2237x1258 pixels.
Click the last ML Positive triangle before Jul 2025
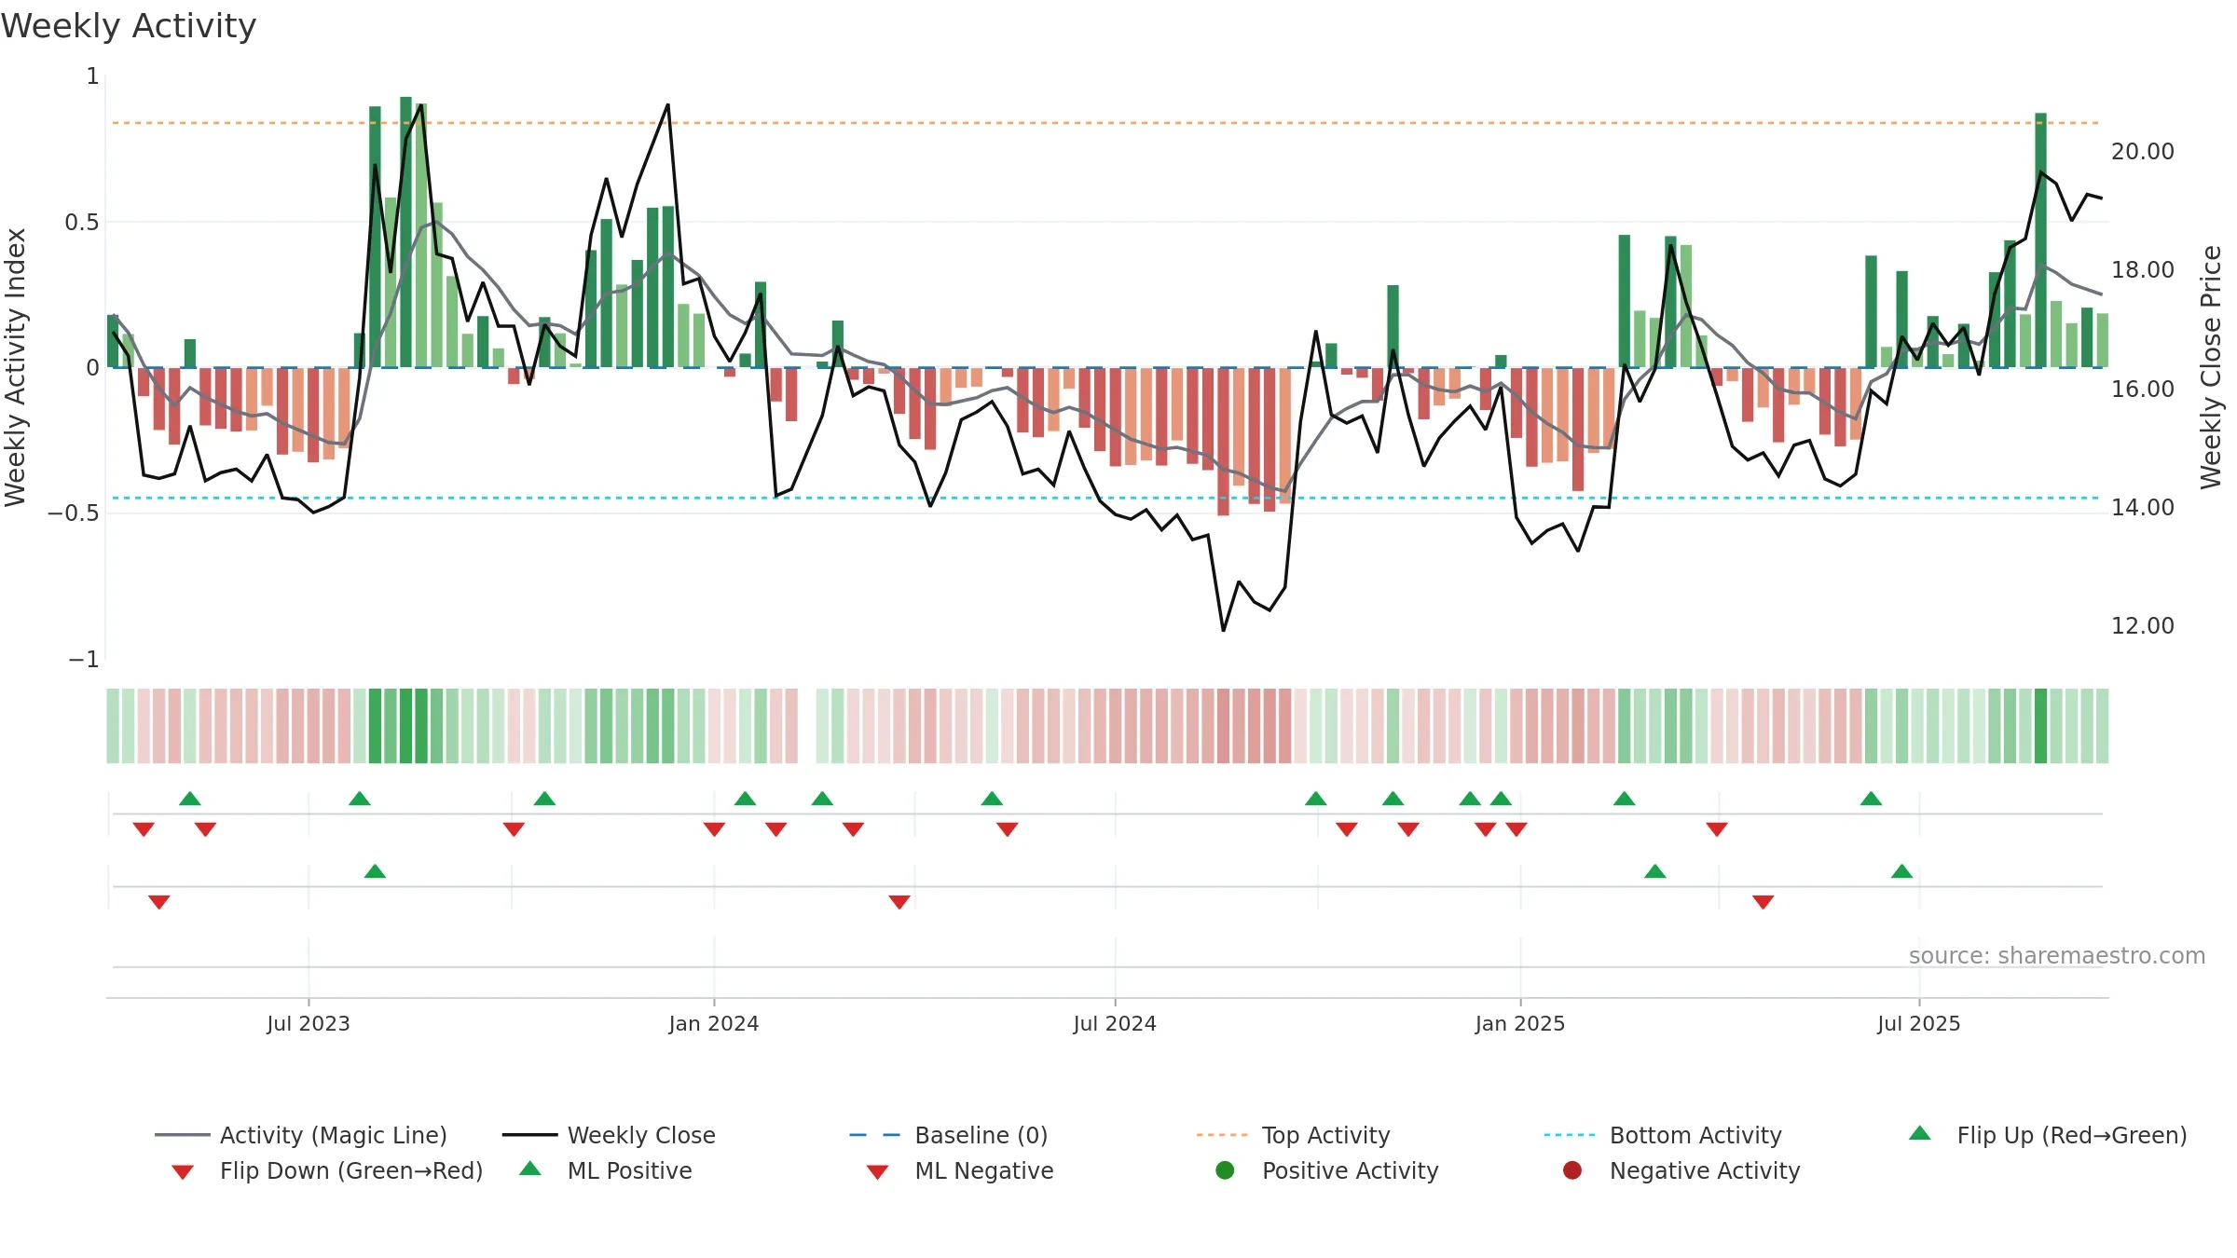click(x=1901, y=871)
